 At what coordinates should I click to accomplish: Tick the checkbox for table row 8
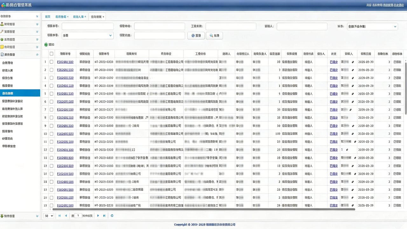(52, 118)
